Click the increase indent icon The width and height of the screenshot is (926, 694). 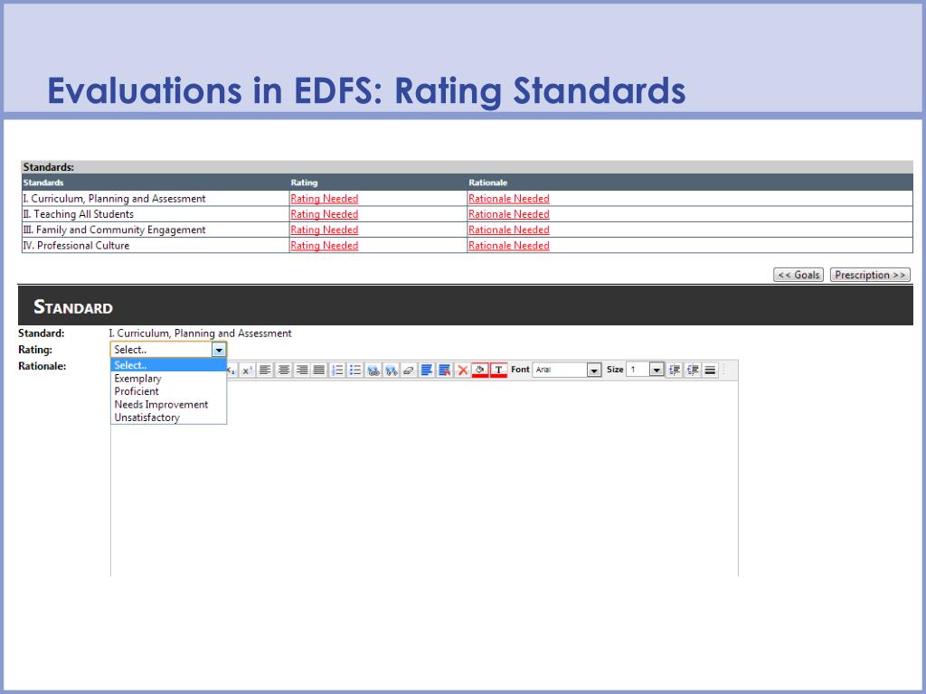pyautogui.click(x=675, y=370)
